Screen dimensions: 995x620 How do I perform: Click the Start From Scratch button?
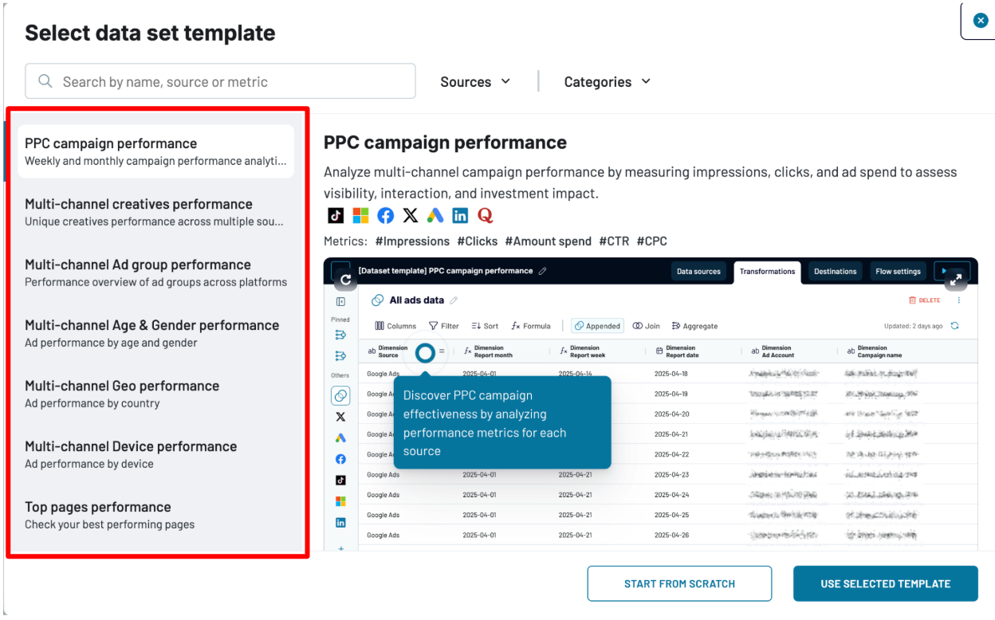coord(679,584)
